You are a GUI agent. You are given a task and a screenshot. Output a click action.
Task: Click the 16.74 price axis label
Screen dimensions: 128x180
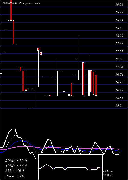(119, 75)
